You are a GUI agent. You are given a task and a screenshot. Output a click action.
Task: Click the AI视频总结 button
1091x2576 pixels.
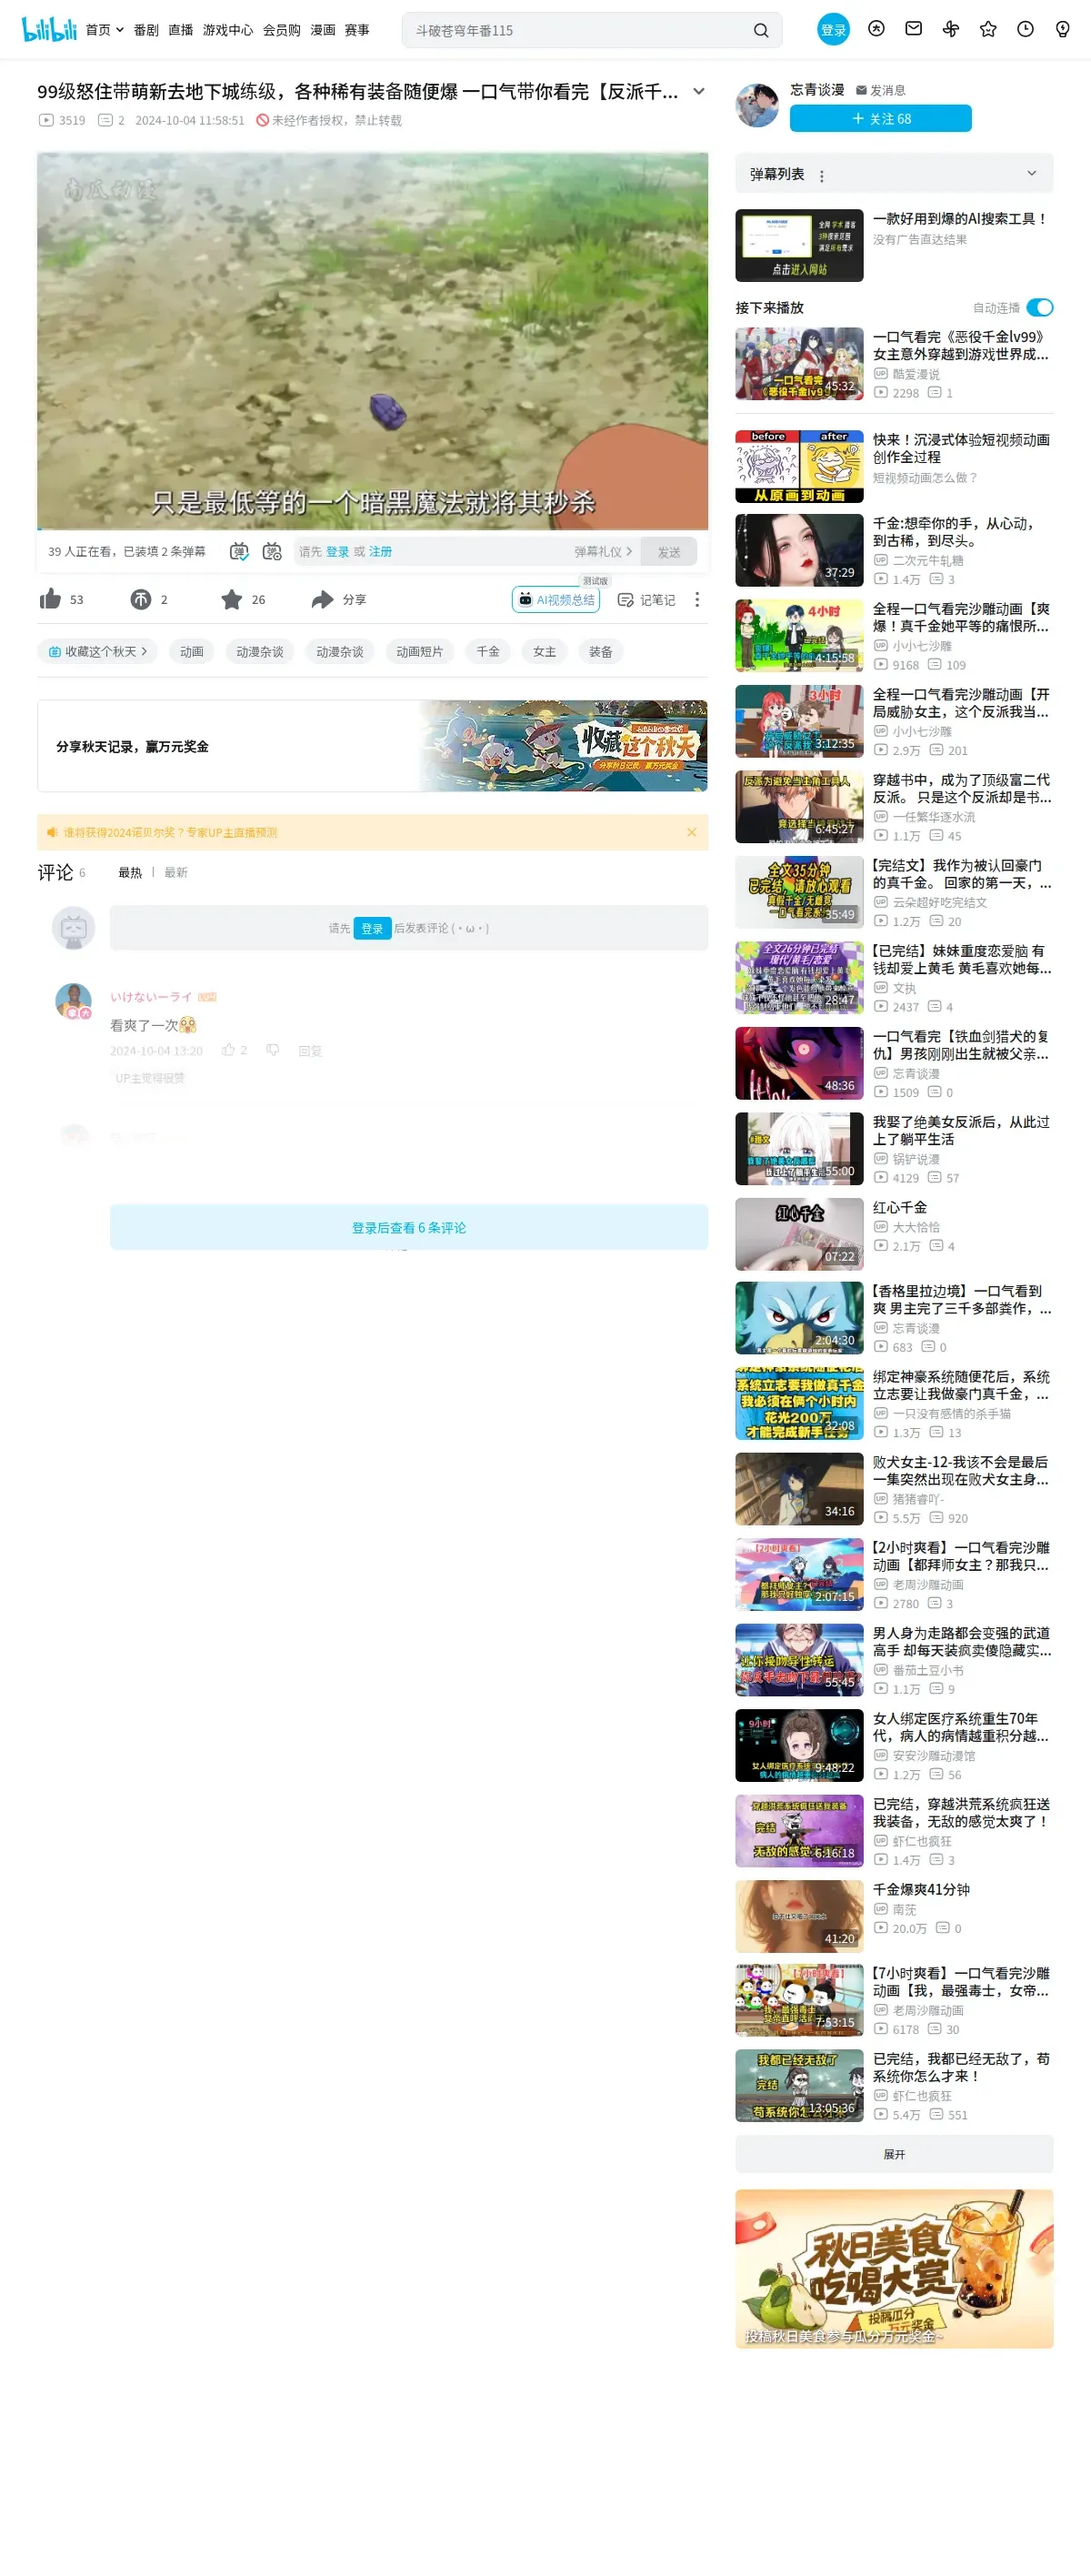pyautogui.click(x=556, y=599)
